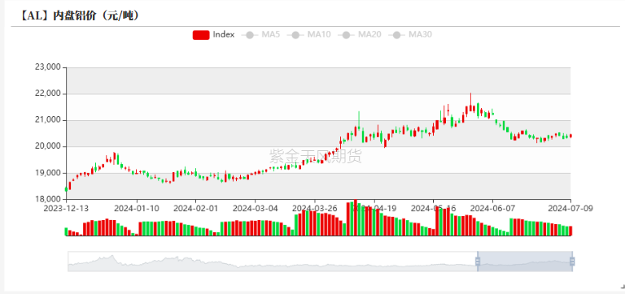The image size is (625, 294).
Task: Click the first green volume bar on left
Action: (x=66, y=231)
